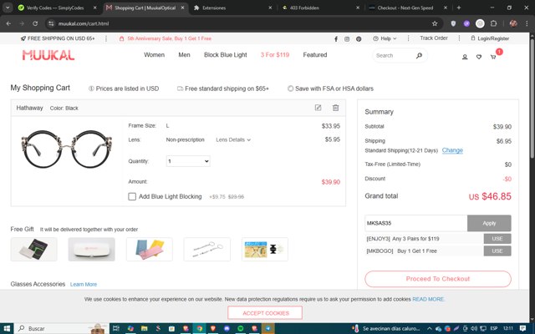Open the Quantity dropdown
Screen dimensions: 535x334
click(x=188, y=161)
